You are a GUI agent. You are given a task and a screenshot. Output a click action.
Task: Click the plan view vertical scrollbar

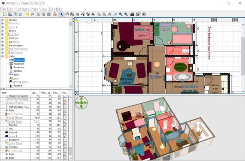point(243,58)
